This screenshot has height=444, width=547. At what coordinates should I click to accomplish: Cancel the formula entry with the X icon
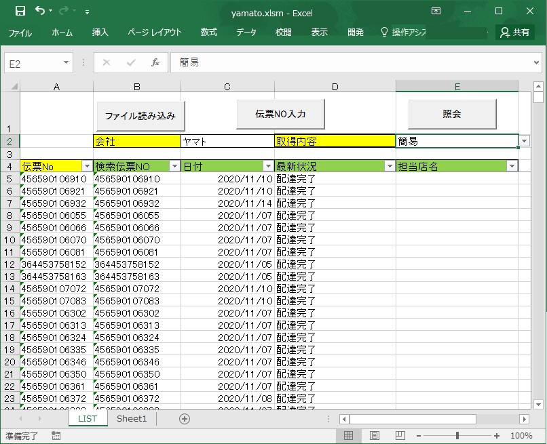[x=107, y=63]
